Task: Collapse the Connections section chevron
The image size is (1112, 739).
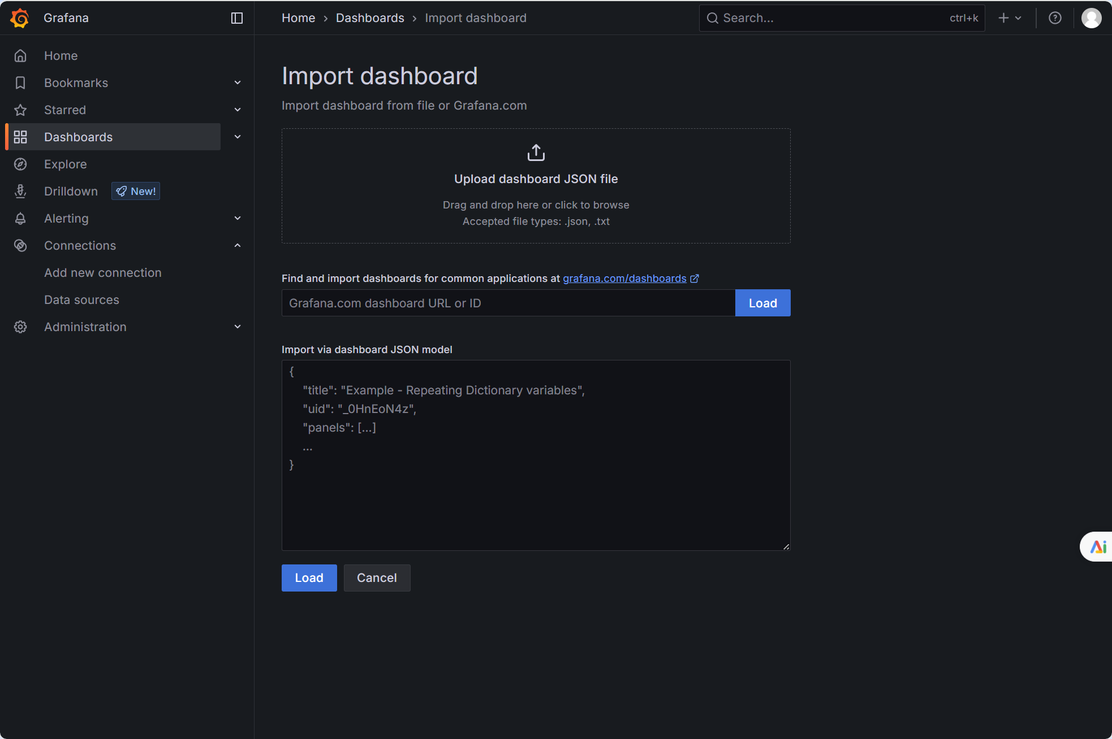Action: pyautogui.click(x=238, y=246)
